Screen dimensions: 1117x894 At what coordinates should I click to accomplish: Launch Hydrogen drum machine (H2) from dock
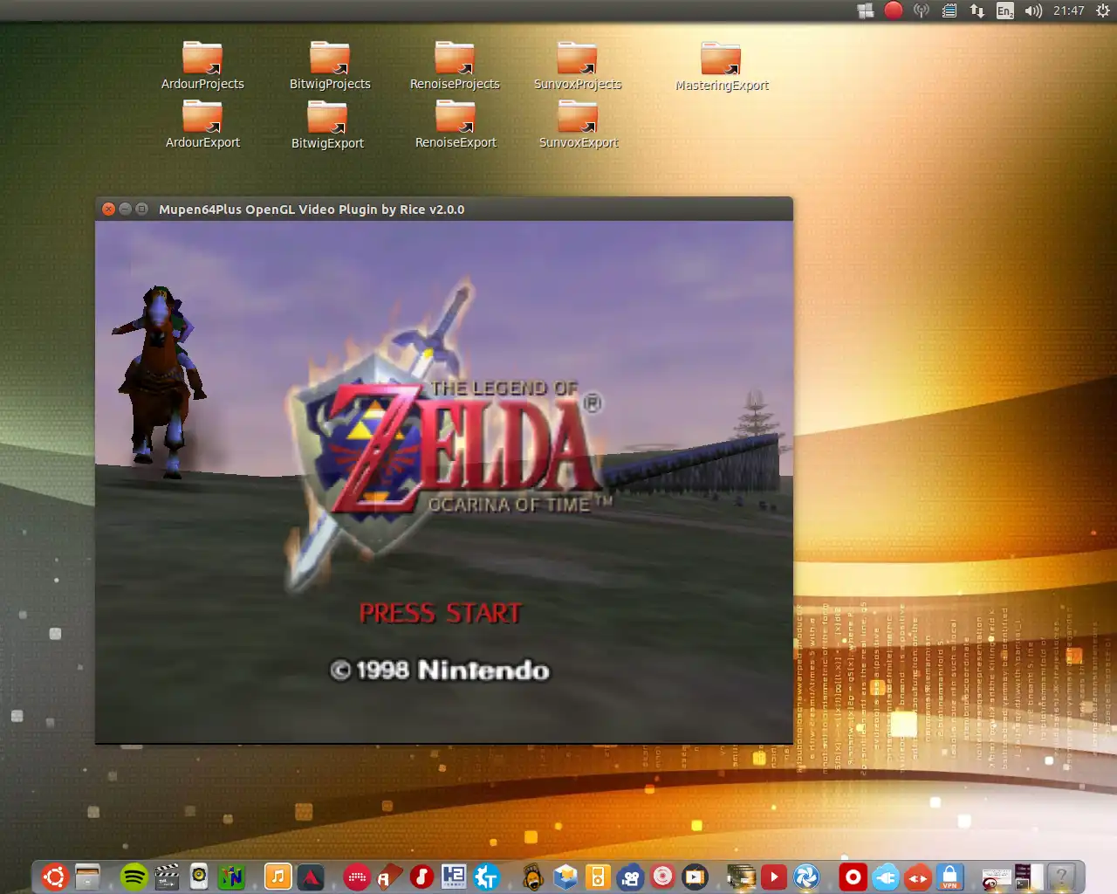[454, 877]
